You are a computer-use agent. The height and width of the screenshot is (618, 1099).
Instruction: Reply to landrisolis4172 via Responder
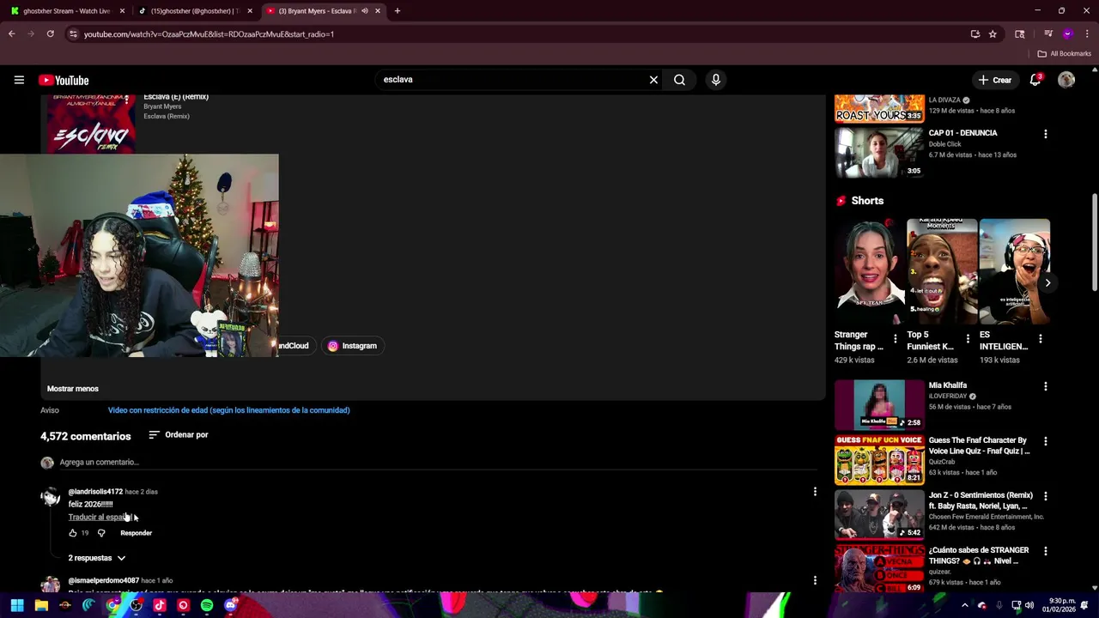click(136, 533)
